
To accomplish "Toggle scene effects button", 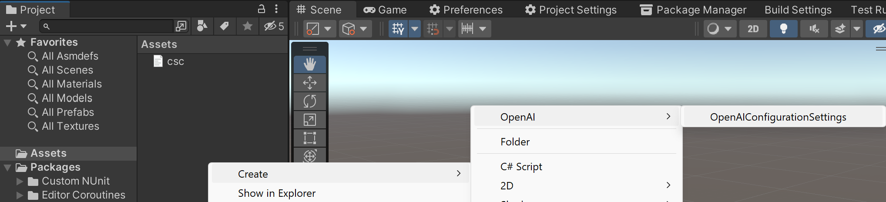I will [840, 29].
